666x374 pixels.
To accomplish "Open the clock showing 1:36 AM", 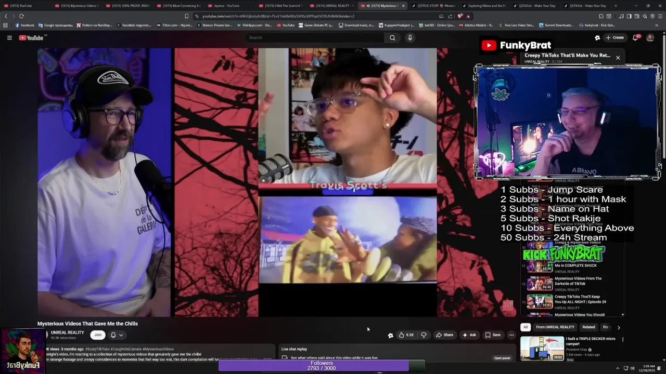I will pyautogui.click(x=648, y=368).
